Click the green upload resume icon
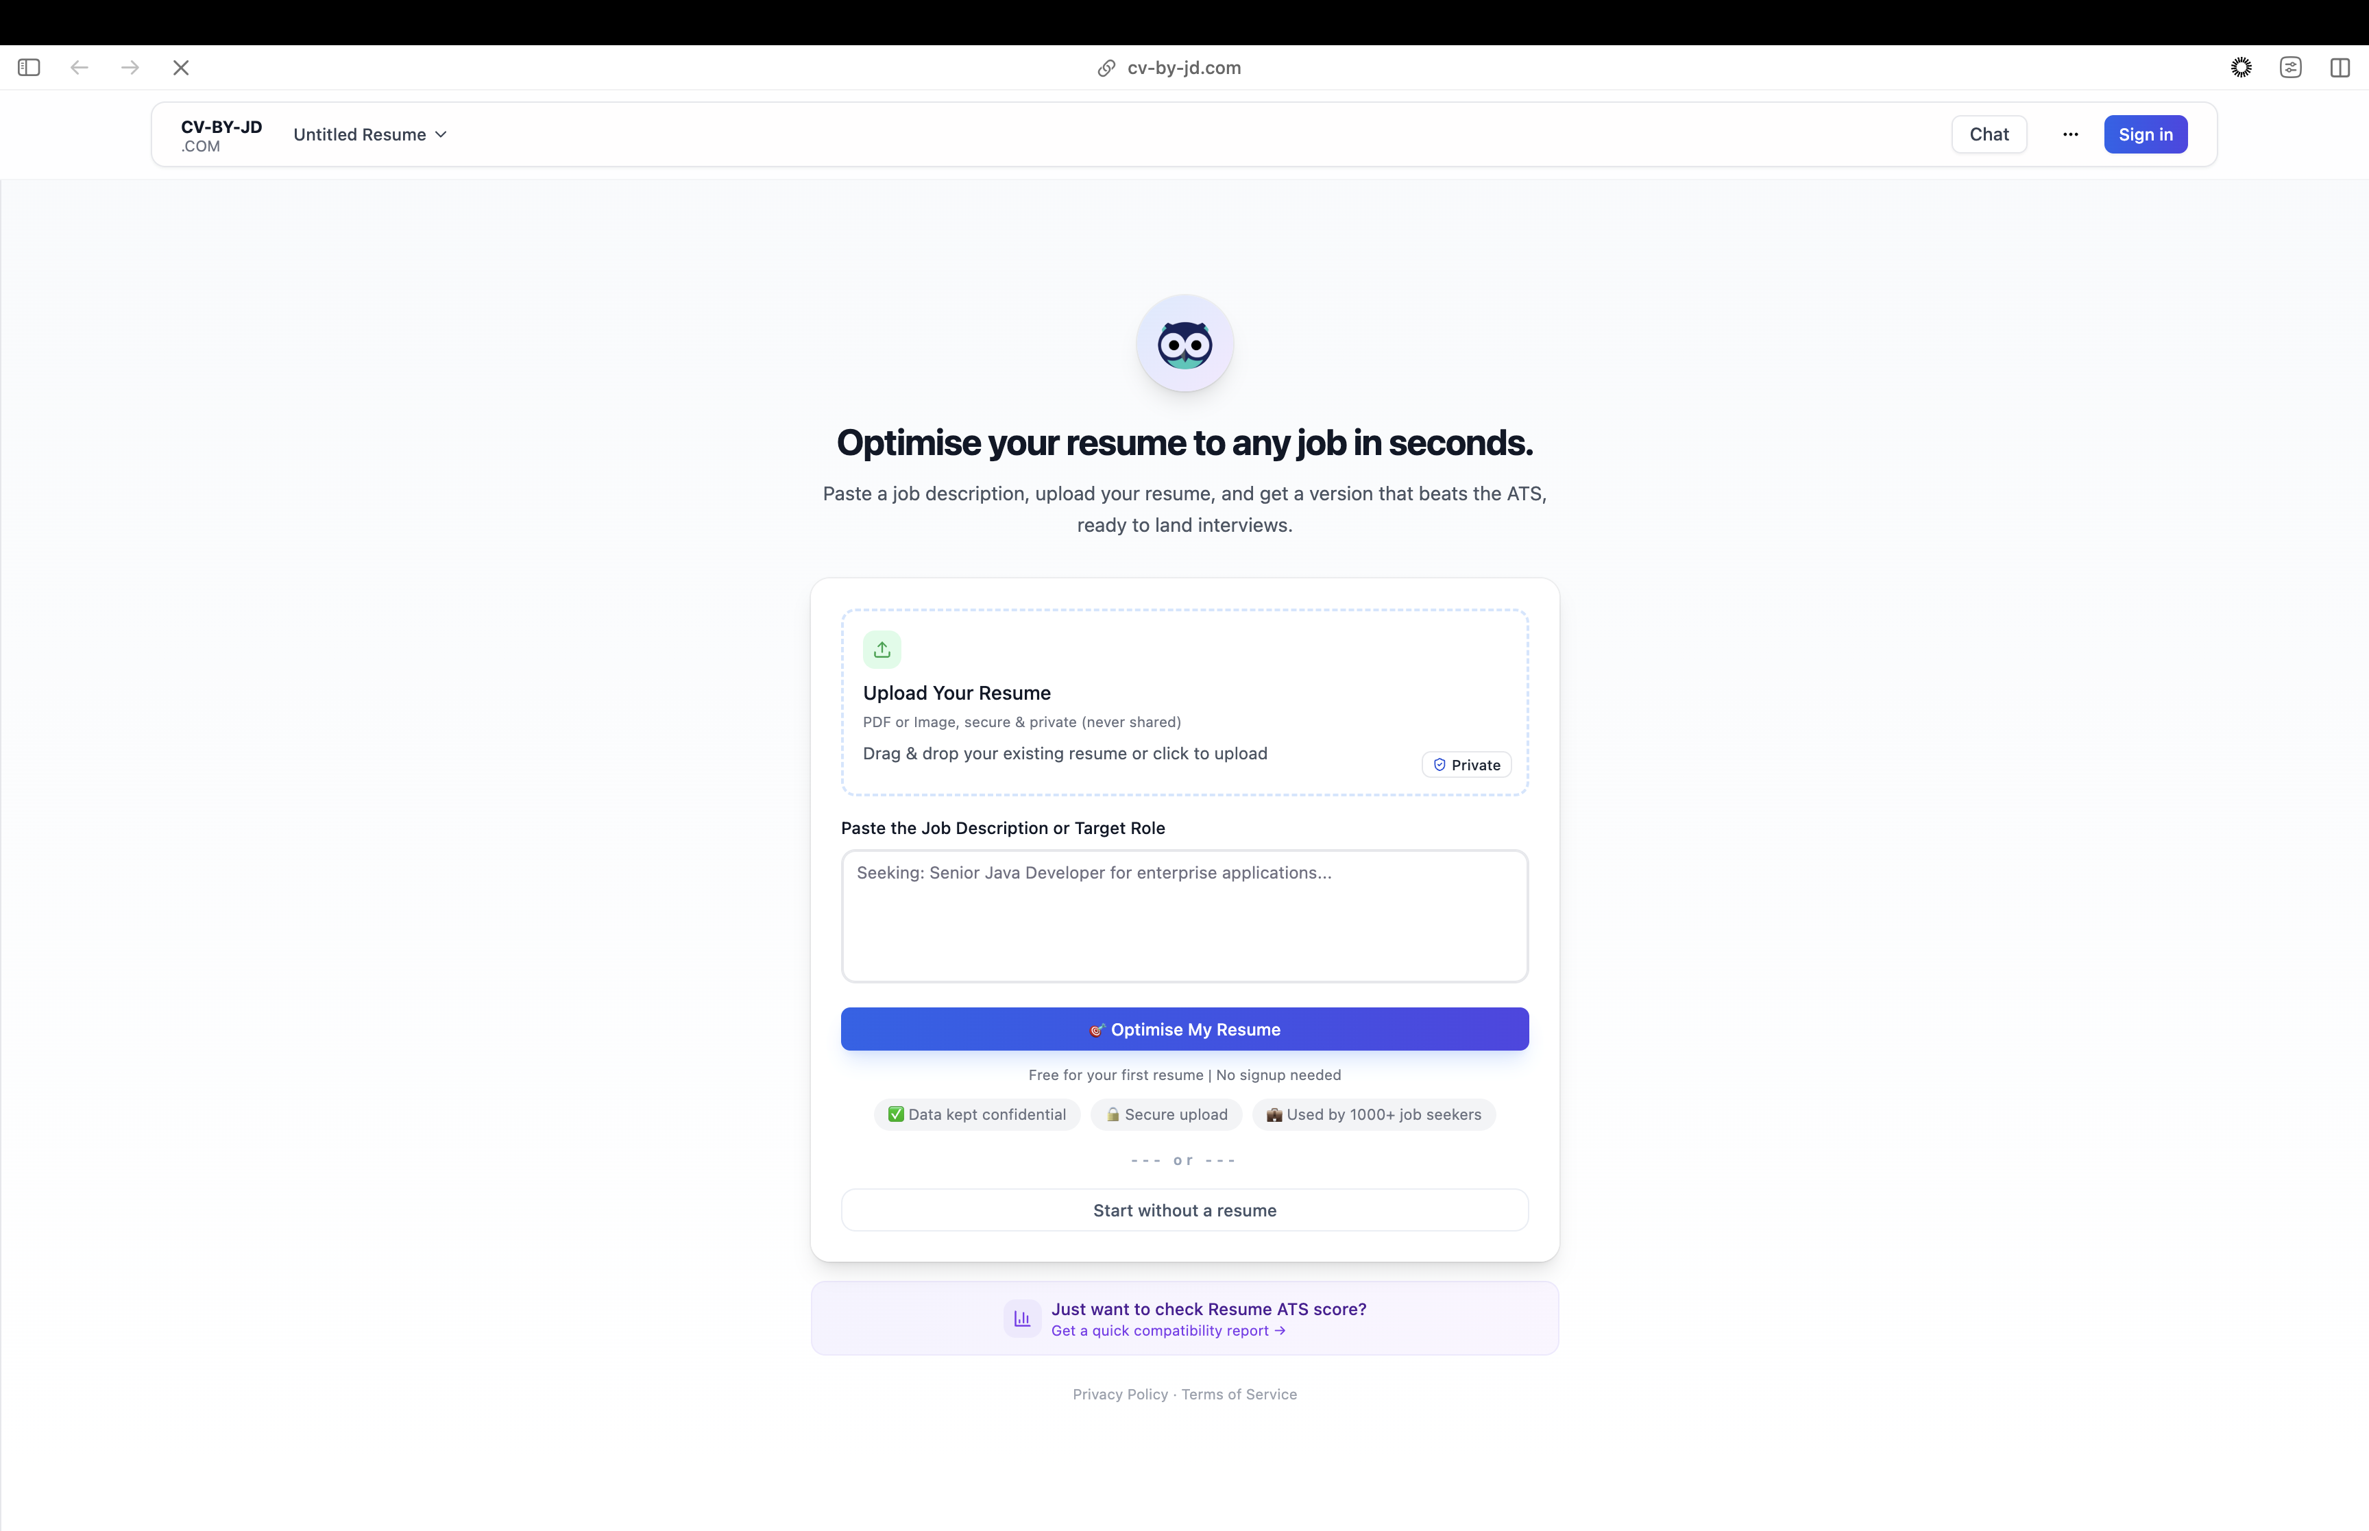This screenshot has height=1531, width=2369. point(882,649)
